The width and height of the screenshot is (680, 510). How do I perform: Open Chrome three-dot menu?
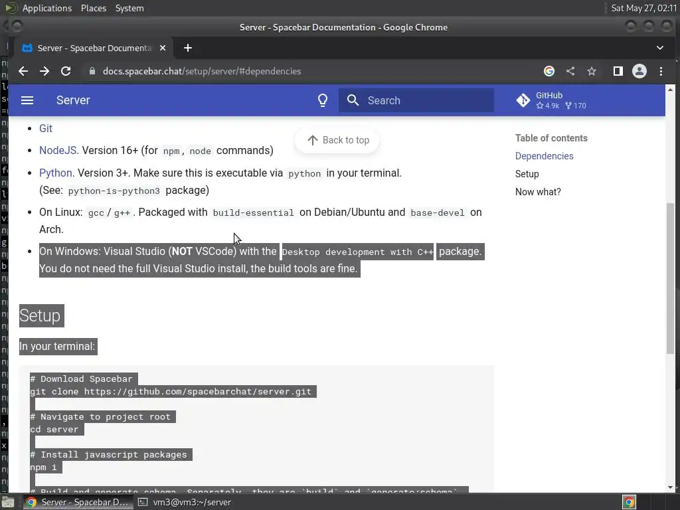[x=661, y=71]
